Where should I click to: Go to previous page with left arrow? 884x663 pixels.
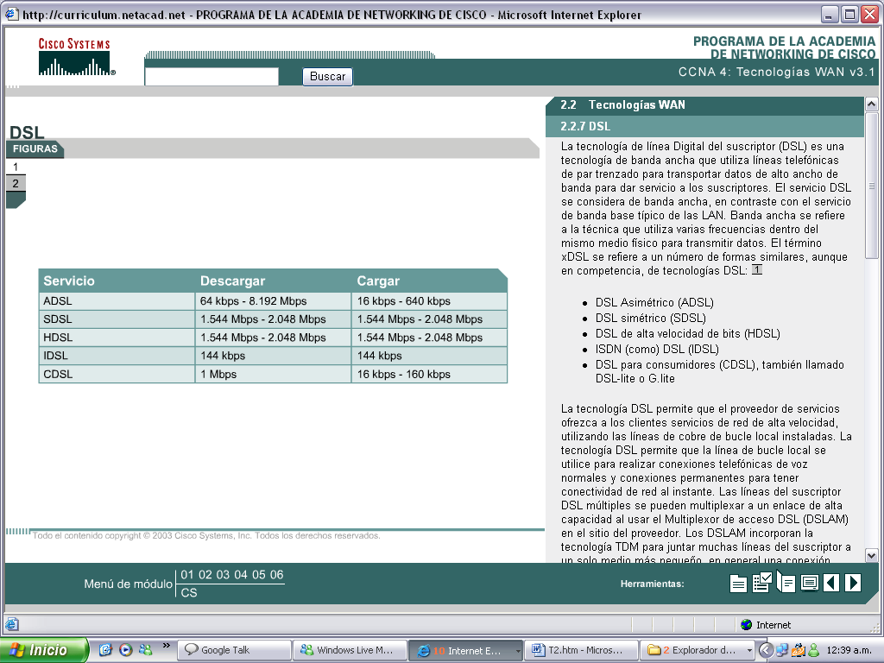click(x=831, y=583)
